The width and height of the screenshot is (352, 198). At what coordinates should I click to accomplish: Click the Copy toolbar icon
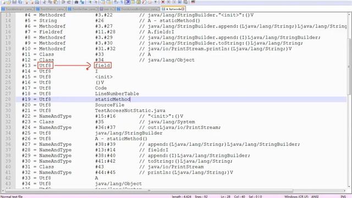[x=50, y=2]
